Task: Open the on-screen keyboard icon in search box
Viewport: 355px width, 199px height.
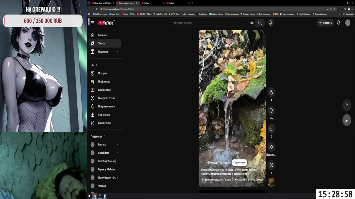Action: (x=252, y=23)
